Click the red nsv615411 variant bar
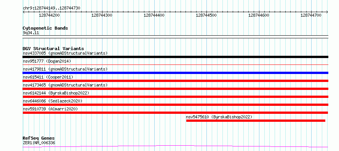The height and width of the screenshot is (151, 339). [x=175, y=81]
